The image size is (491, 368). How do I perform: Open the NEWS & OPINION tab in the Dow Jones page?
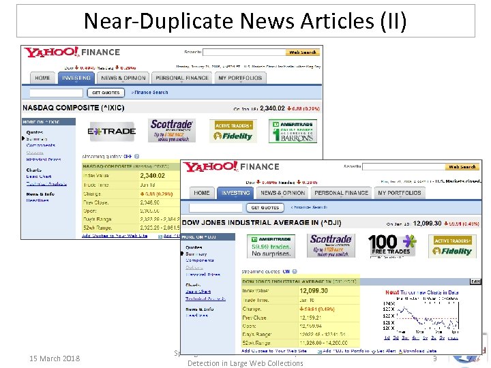click(283, 193)
